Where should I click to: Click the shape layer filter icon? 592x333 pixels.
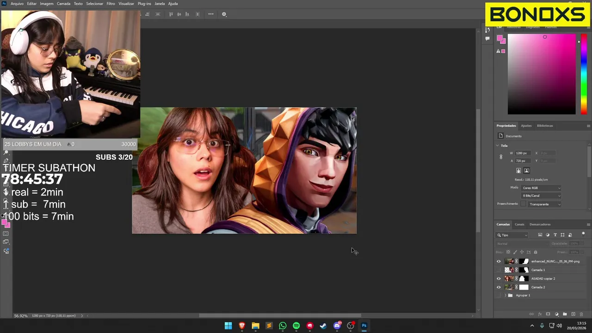pos(562,235)
